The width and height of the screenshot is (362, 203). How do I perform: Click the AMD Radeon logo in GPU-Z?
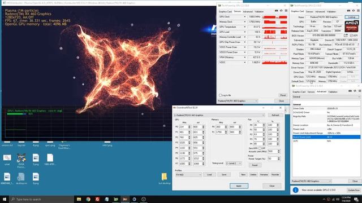(x=351, y=27)
